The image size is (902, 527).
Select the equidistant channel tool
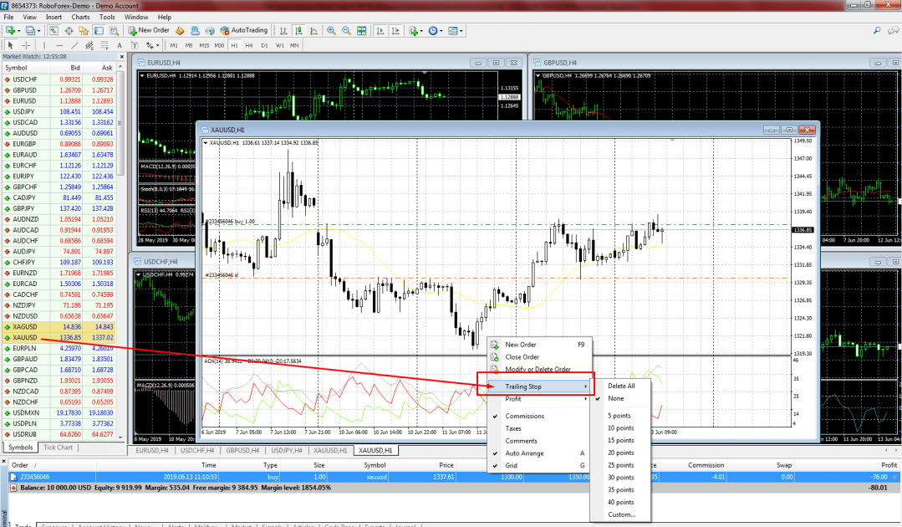click(x=89, y=45)
